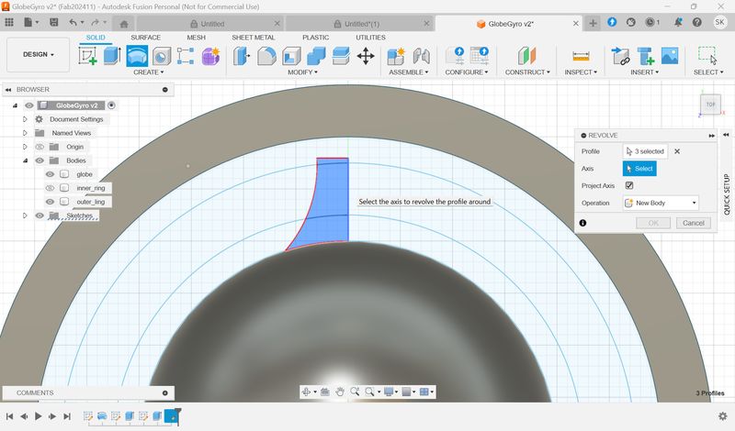Open the Help question mark icon

(x=697, y=22)
